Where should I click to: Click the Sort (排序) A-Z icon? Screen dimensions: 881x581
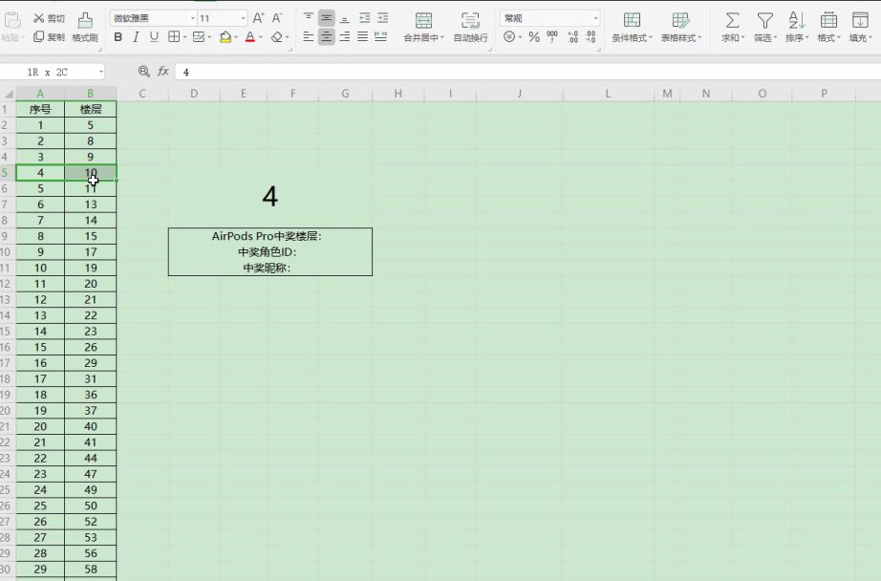[795, 20]
